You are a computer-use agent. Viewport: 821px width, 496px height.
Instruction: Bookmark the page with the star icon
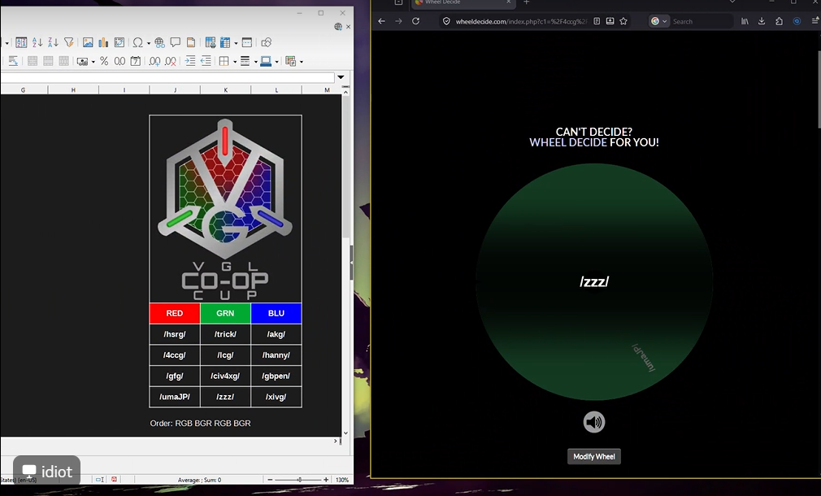[x=623, y=21]
